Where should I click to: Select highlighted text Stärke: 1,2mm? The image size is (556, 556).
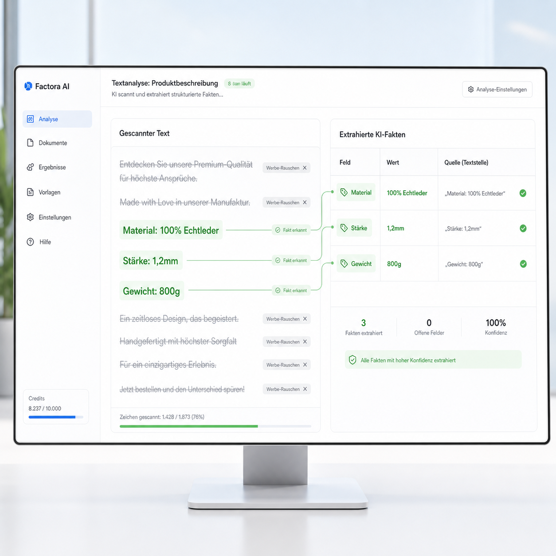[x=150, y=261]
